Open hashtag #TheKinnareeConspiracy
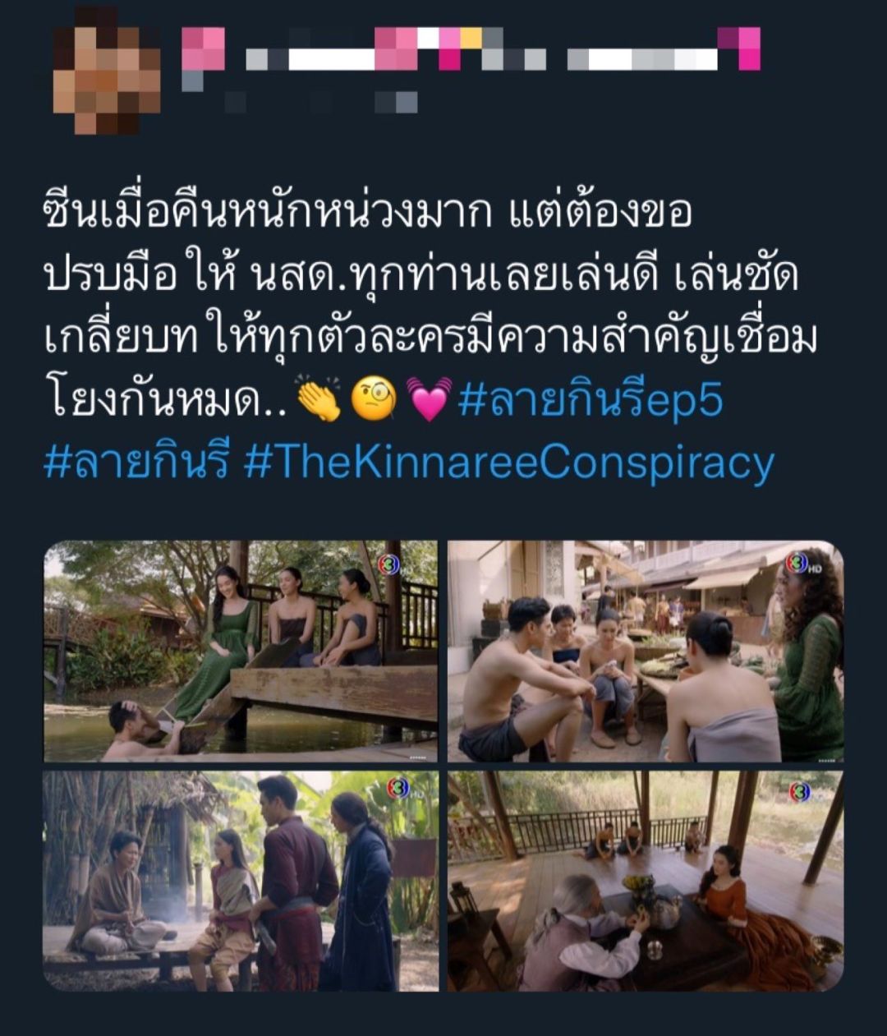This screenshot has height=1036, width=887. click(x=509, y=463)
